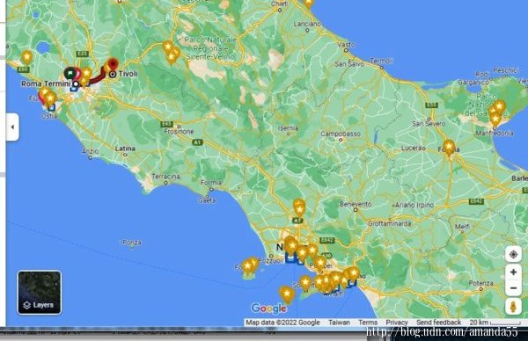528x341 pixels.
Task: Select the red destination pin at Tivoli
Action: [113, 64]
